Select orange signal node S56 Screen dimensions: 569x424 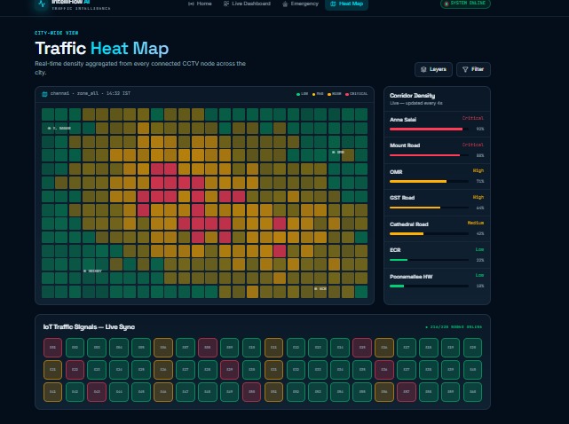tap(384, 392)
